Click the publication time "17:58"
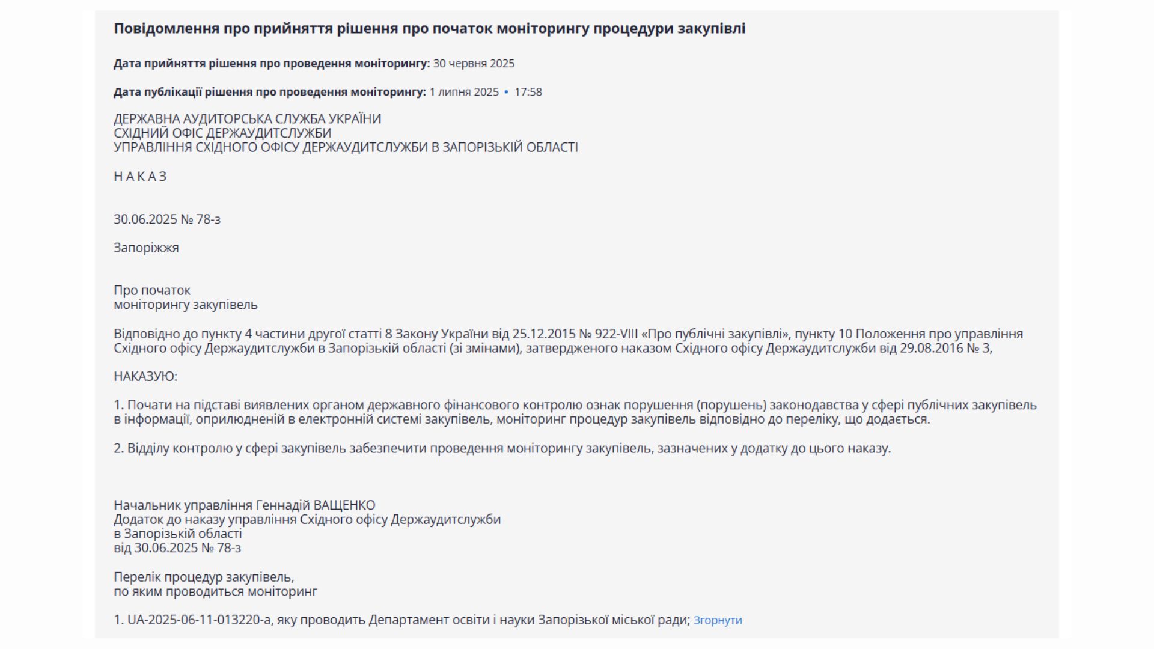The image size is (1154, 649). pos(528,92)
